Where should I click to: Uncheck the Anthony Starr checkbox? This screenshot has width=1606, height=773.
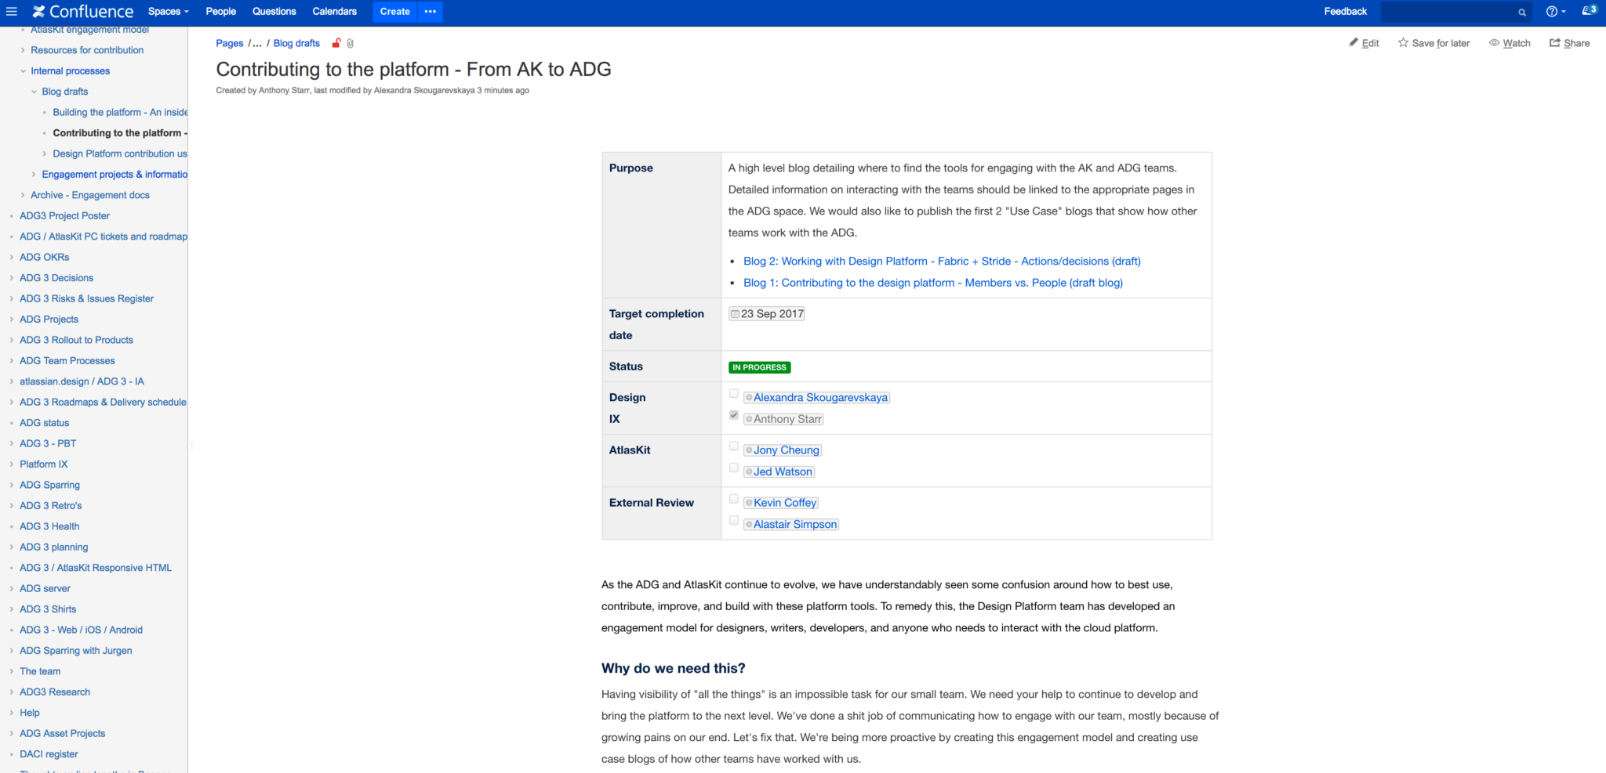(x=734, y=415)
